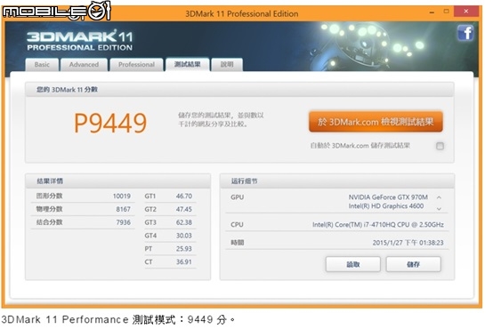Viewport: 493px width, 329px height.
Task: Select the CT value 36.91
Action: 184,262
